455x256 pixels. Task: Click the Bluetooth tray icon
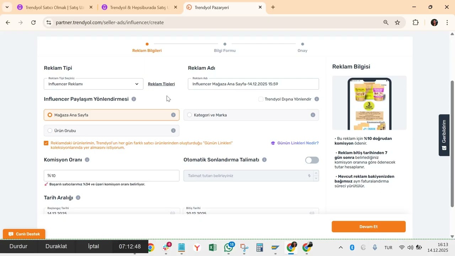pyautogui.click(x=352, y=247)
